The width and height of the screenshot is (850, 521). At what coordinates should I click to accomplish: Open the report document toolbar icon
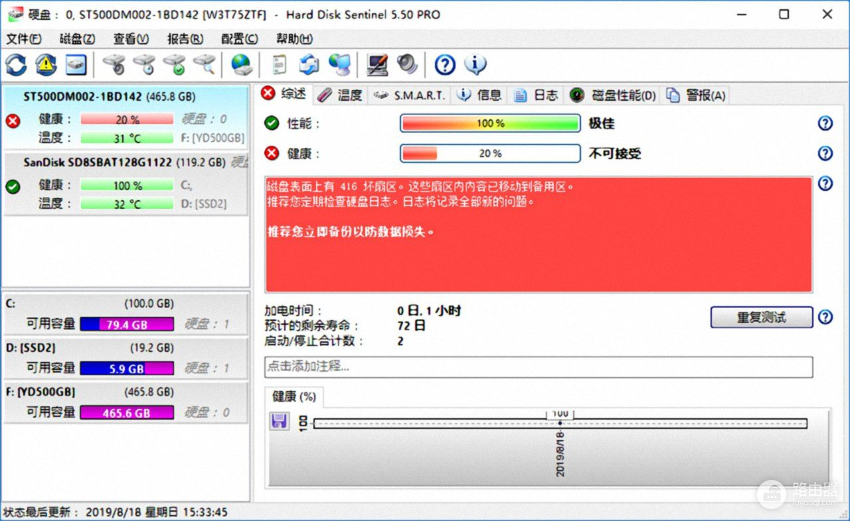click(x=280, y=64)
